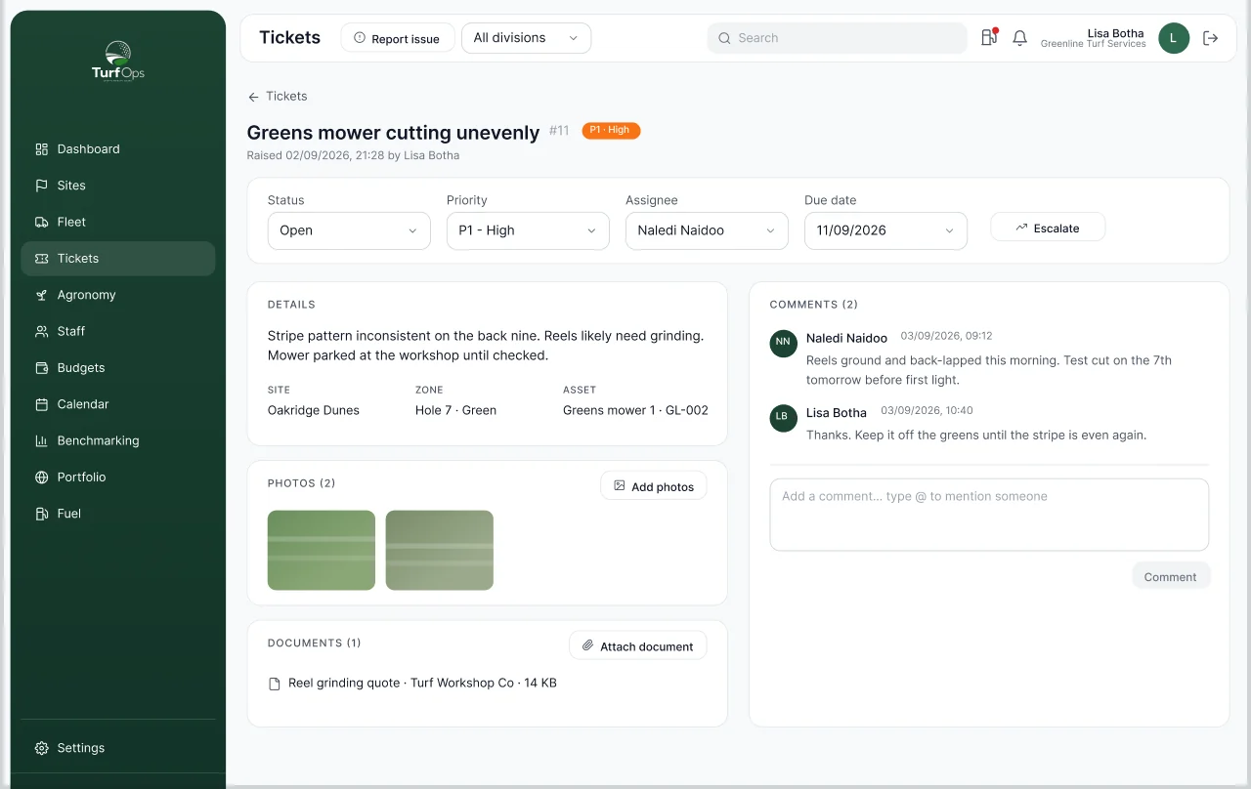Open Agronomy page

(117, 295)
